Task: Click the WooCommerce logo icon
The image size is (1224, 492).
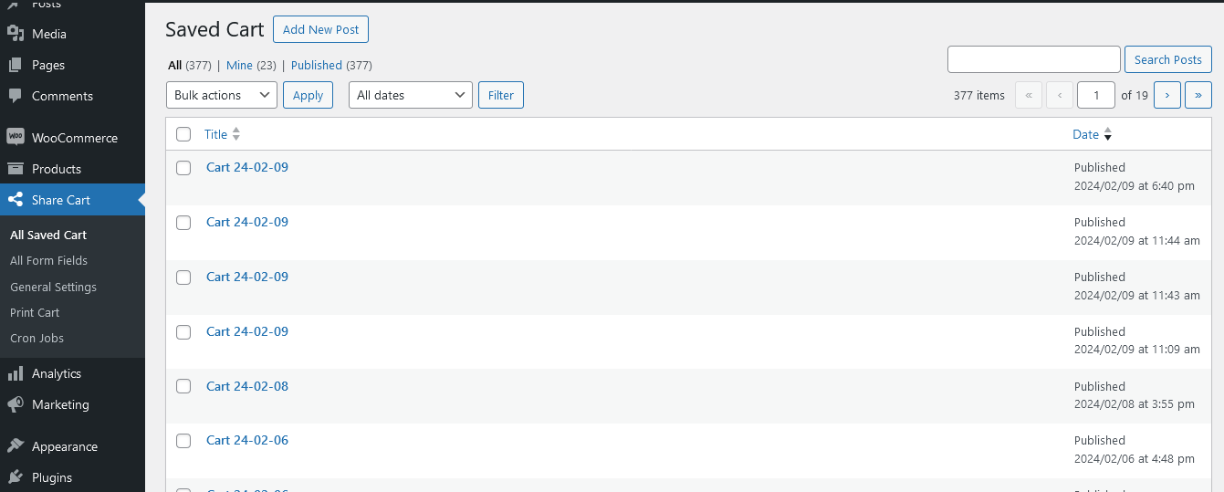Action: (16, 138)
